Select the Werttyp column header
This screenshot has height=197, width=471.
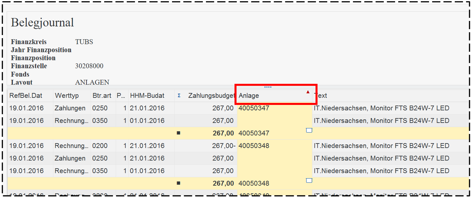pyautogui.click(x=67, y=96)
